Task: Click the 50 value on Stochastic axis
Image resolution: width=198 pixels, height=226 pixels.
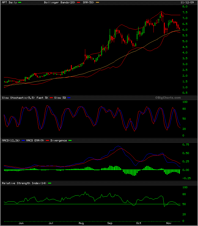Action: pos(184,119)
